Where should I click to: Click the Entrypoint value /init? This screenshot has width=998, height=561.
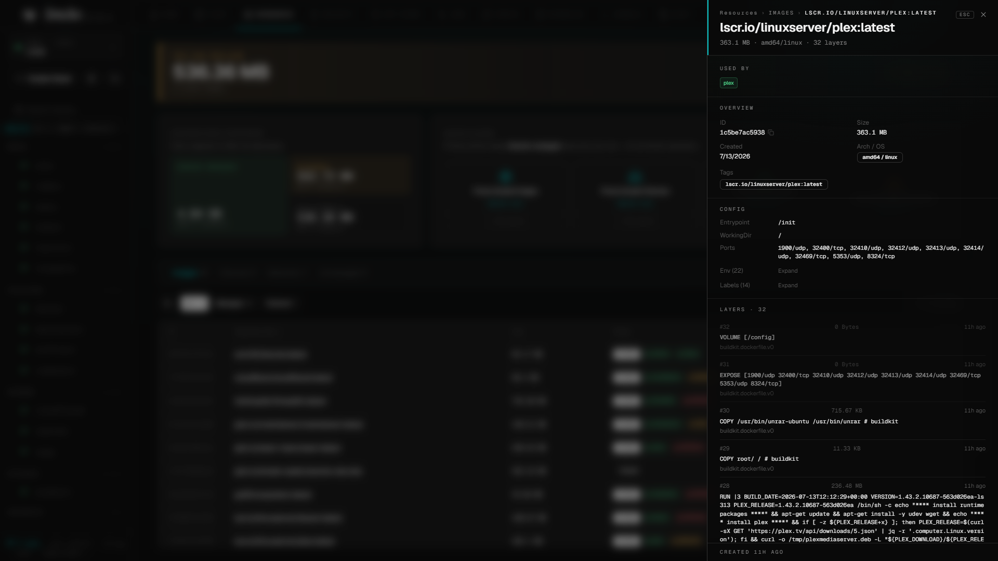786,223
